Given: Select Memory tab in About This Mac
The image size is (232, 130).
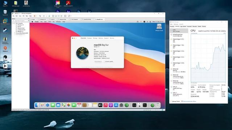Looking at the screenshot, I should 101,38.
